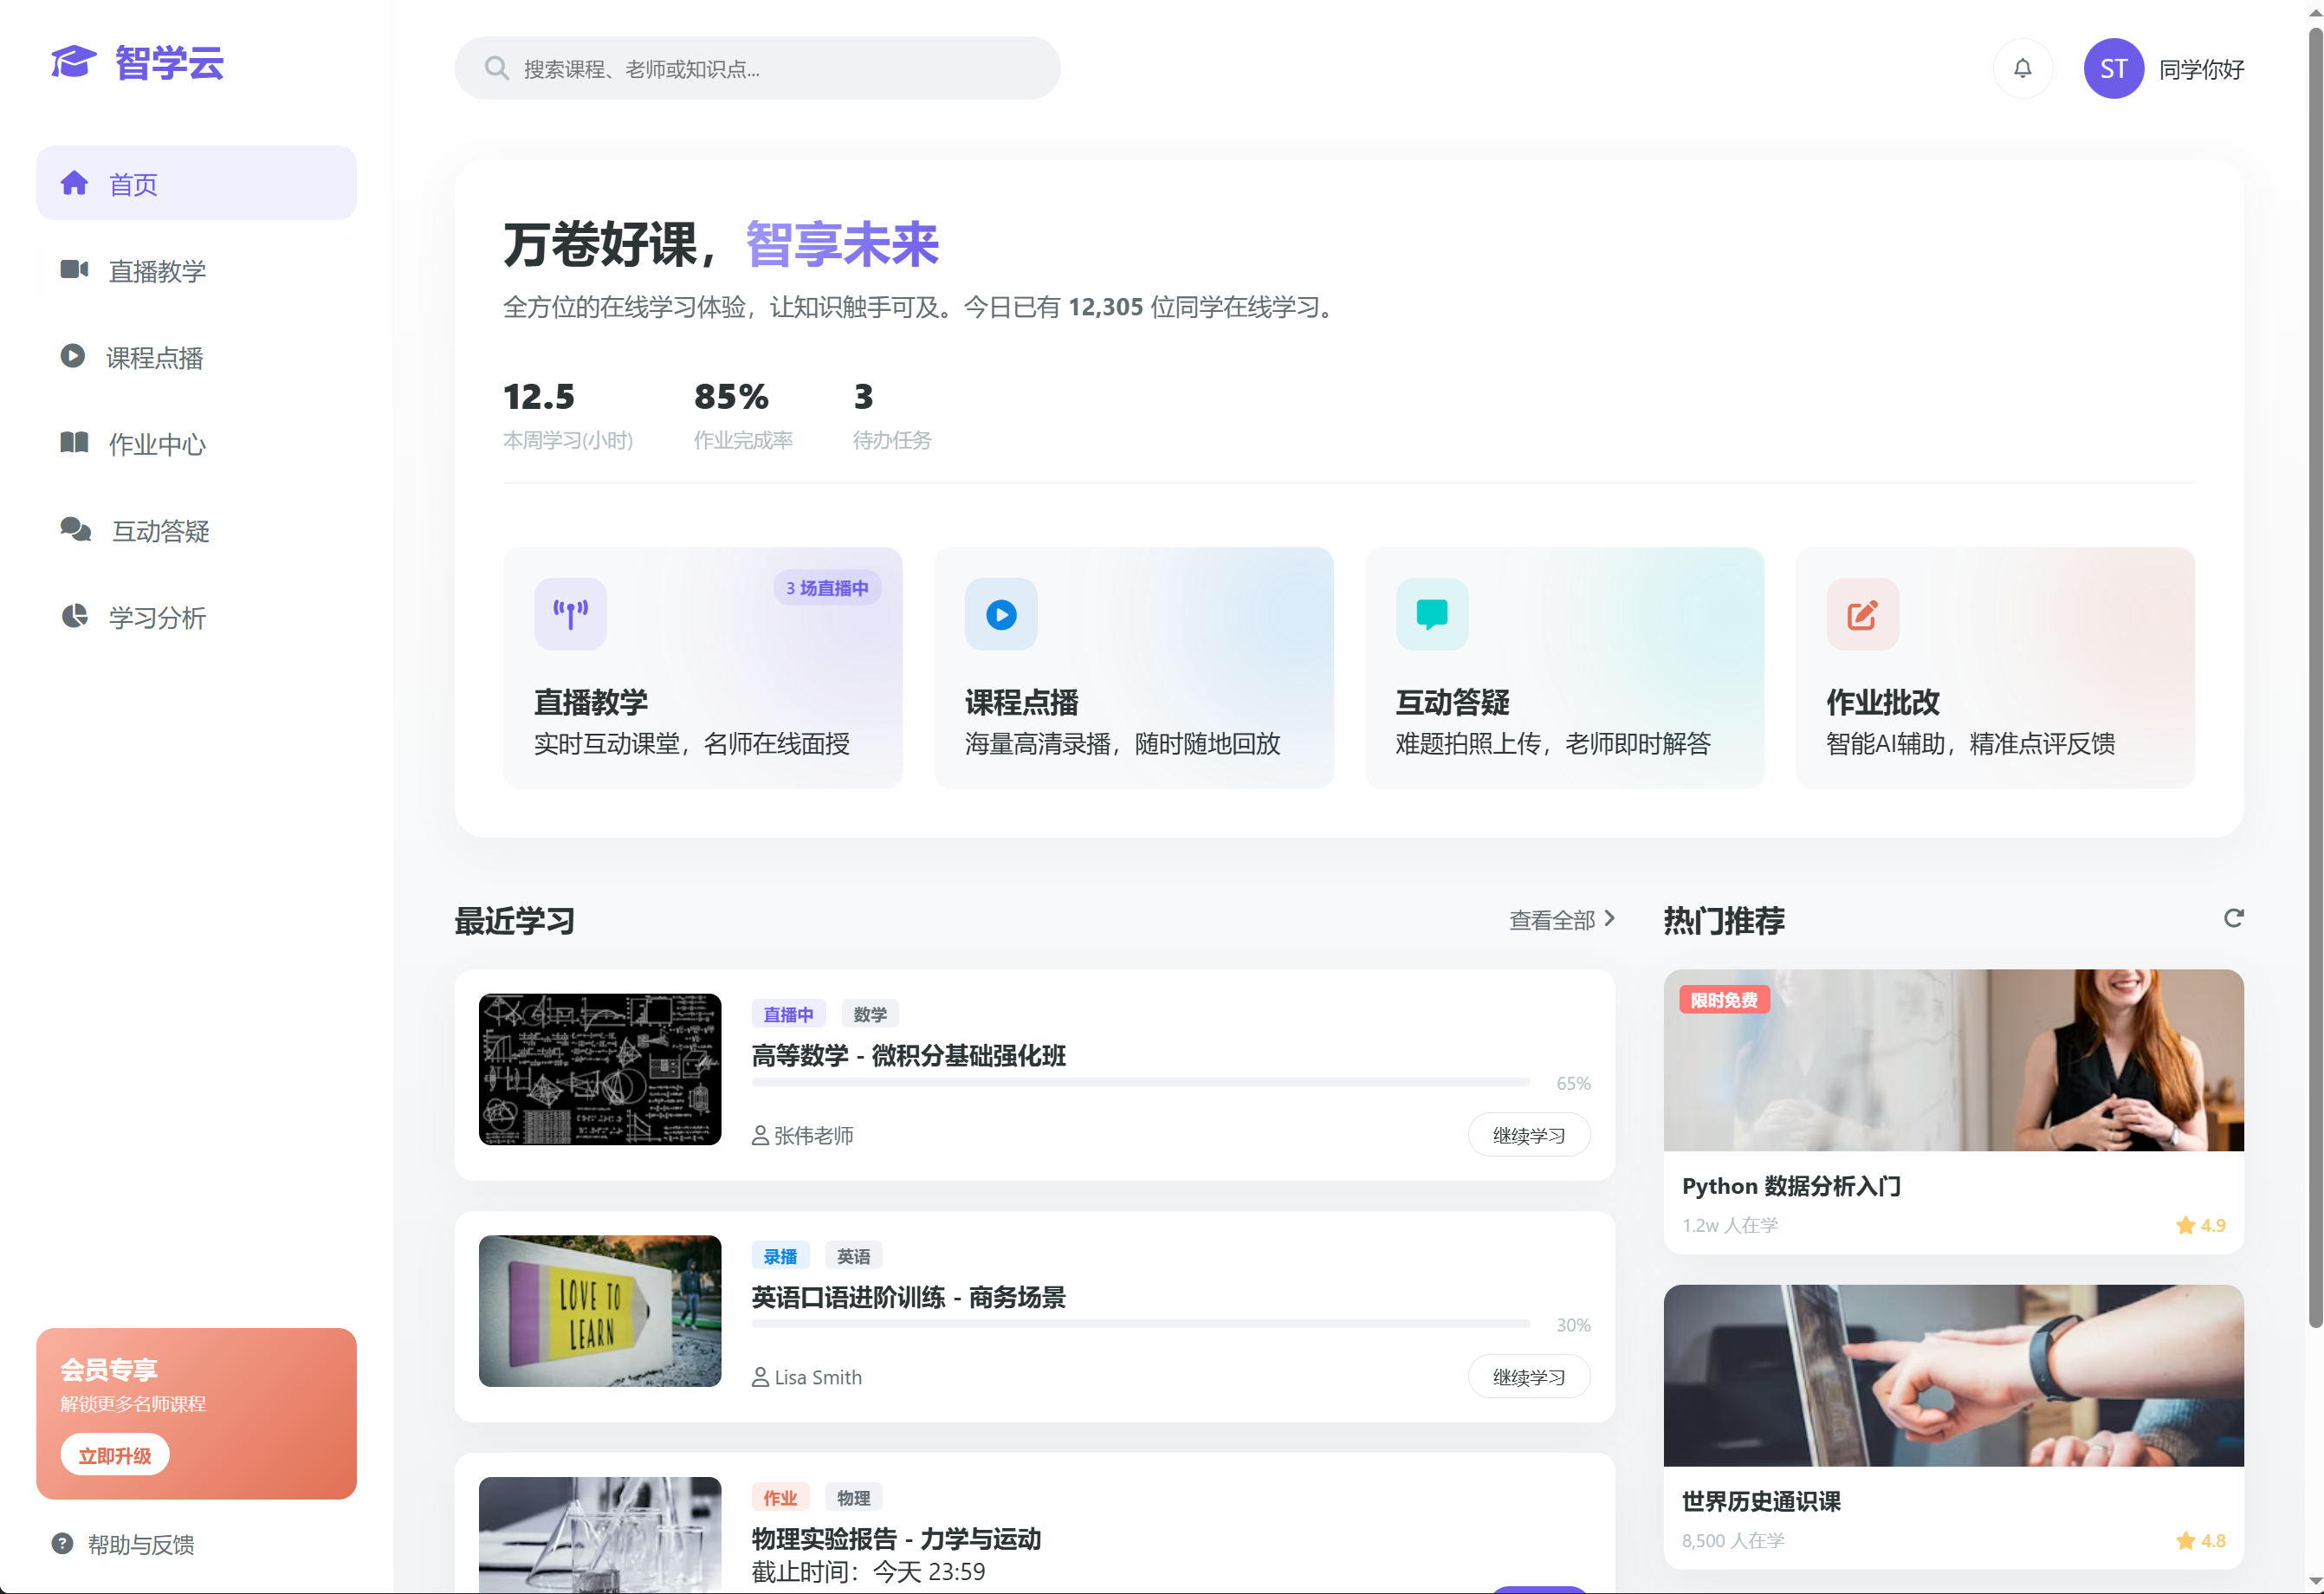The image size is (2324, 1594).
Task: Open 互动答疑 in the sidebar
Action: 196,530
